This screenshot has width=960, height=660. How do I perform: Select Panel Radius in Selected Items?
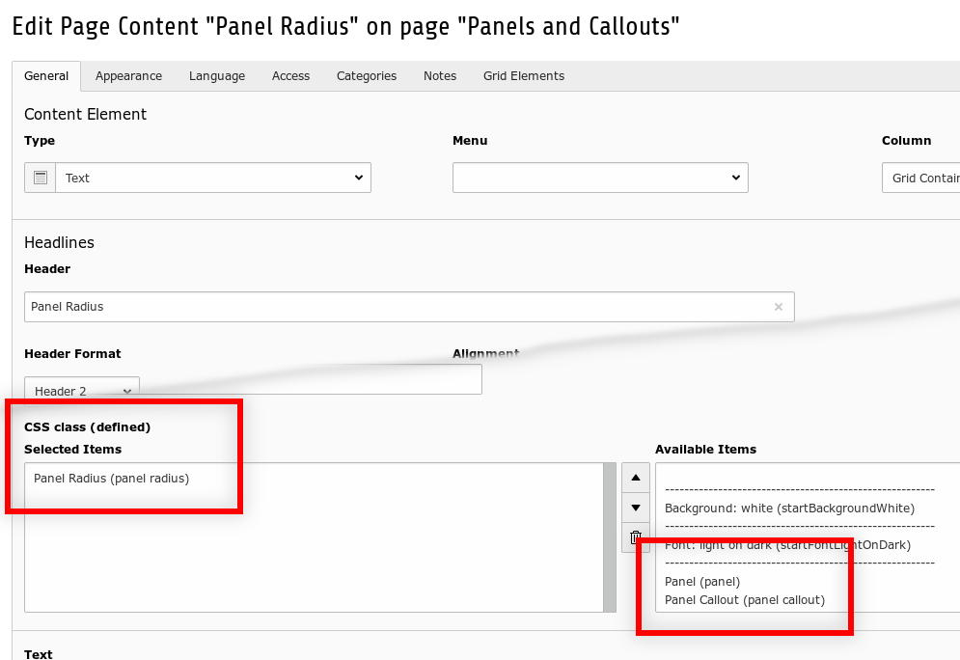tap(111, 478)
